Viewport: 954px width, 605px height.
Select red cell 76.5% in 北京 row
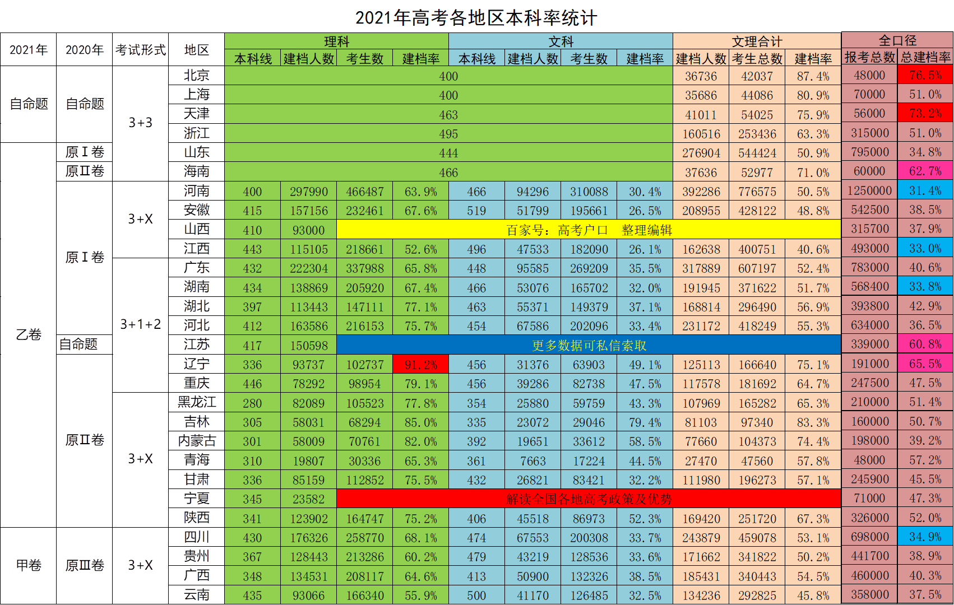tap(925, 75)
